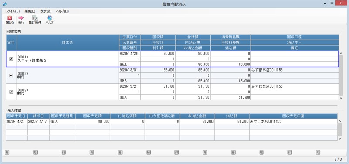Click scroll up arrow of 消込対象 list

coord(339,121)
